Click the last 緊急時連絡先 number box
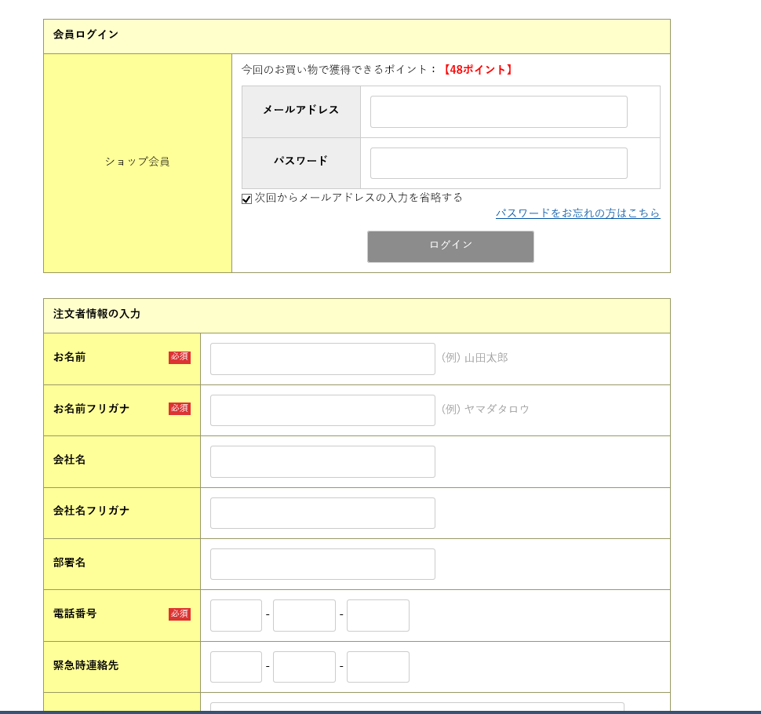This screenshot has width=761, height=714. tap(377, 666)
